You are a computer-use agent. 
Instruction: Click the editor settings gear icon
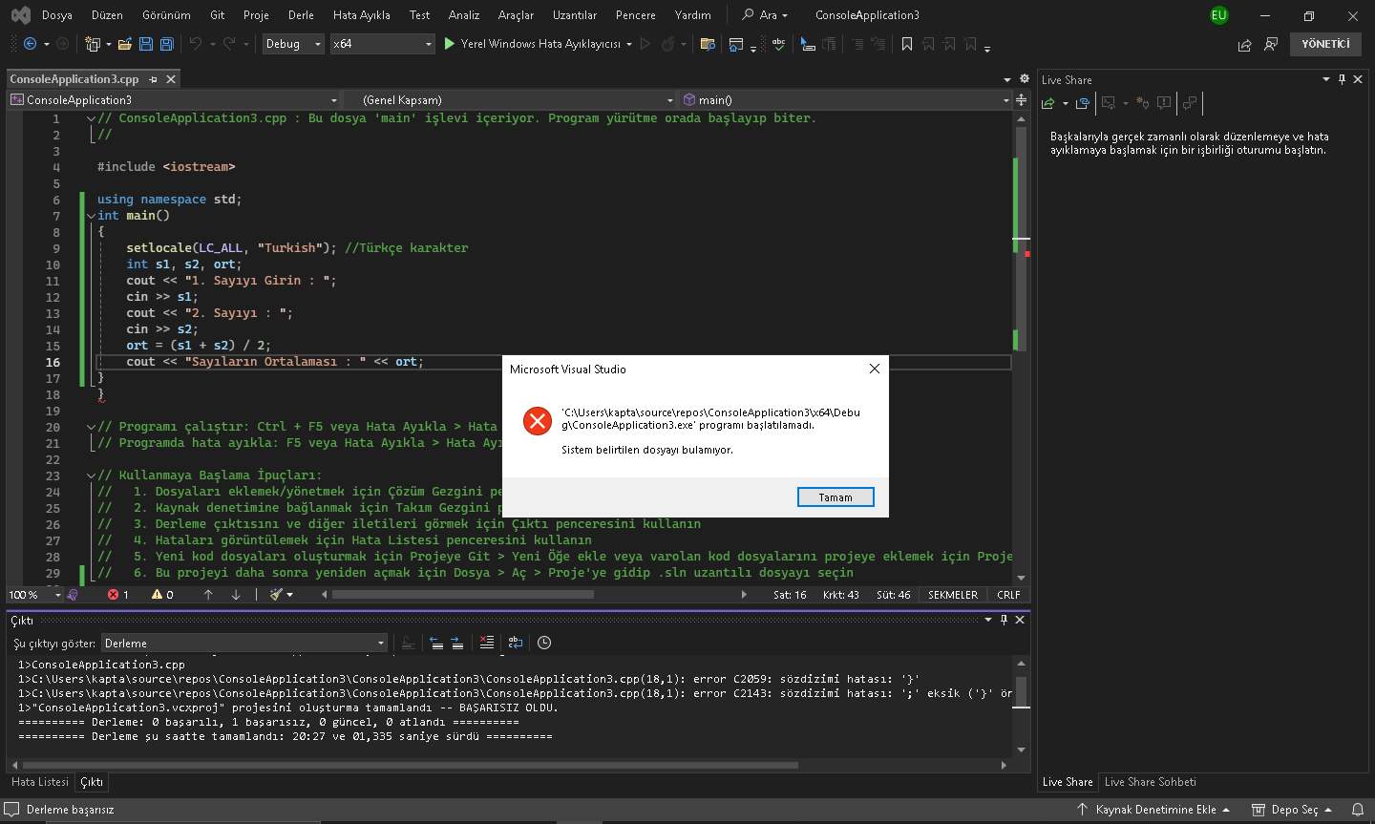[1025, 79]
